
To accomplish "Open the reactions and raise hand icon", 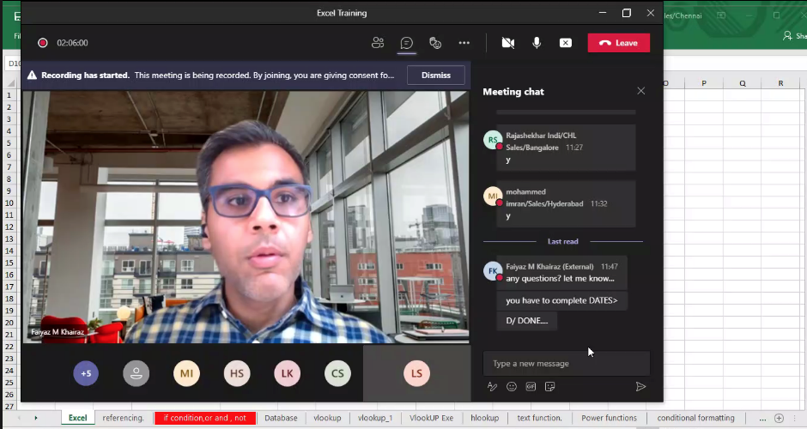I will tap(435, 43).
